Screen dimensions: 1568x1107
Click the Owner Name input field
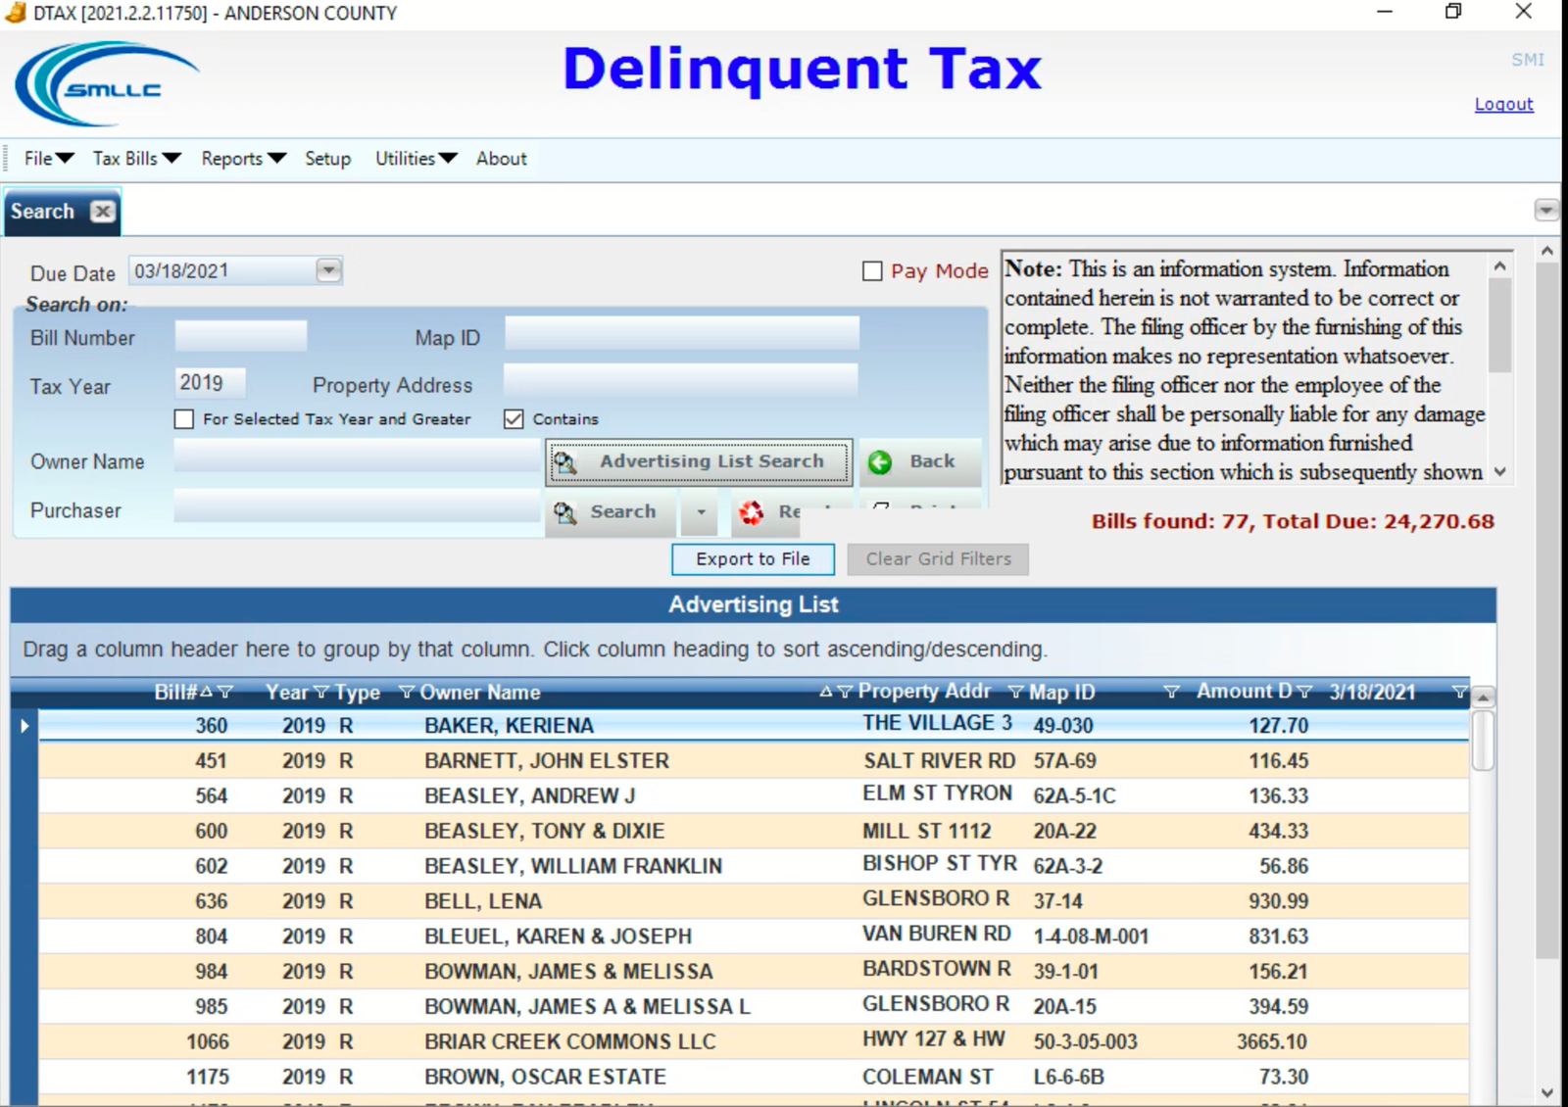[358, 456]
